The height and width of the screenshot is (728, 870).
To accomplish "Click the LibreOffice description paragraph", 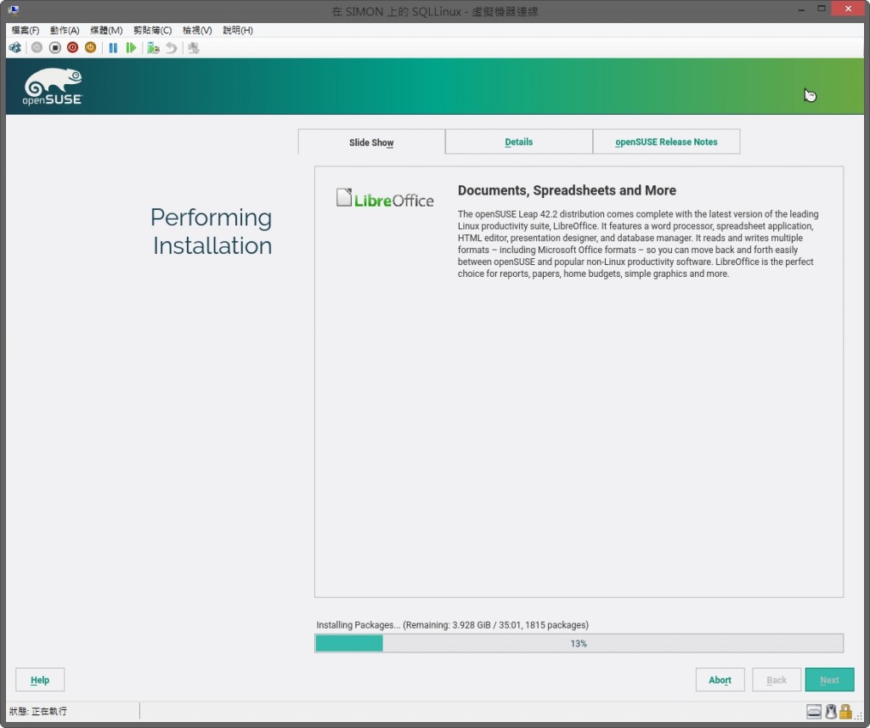I will [x=637, y=244].
